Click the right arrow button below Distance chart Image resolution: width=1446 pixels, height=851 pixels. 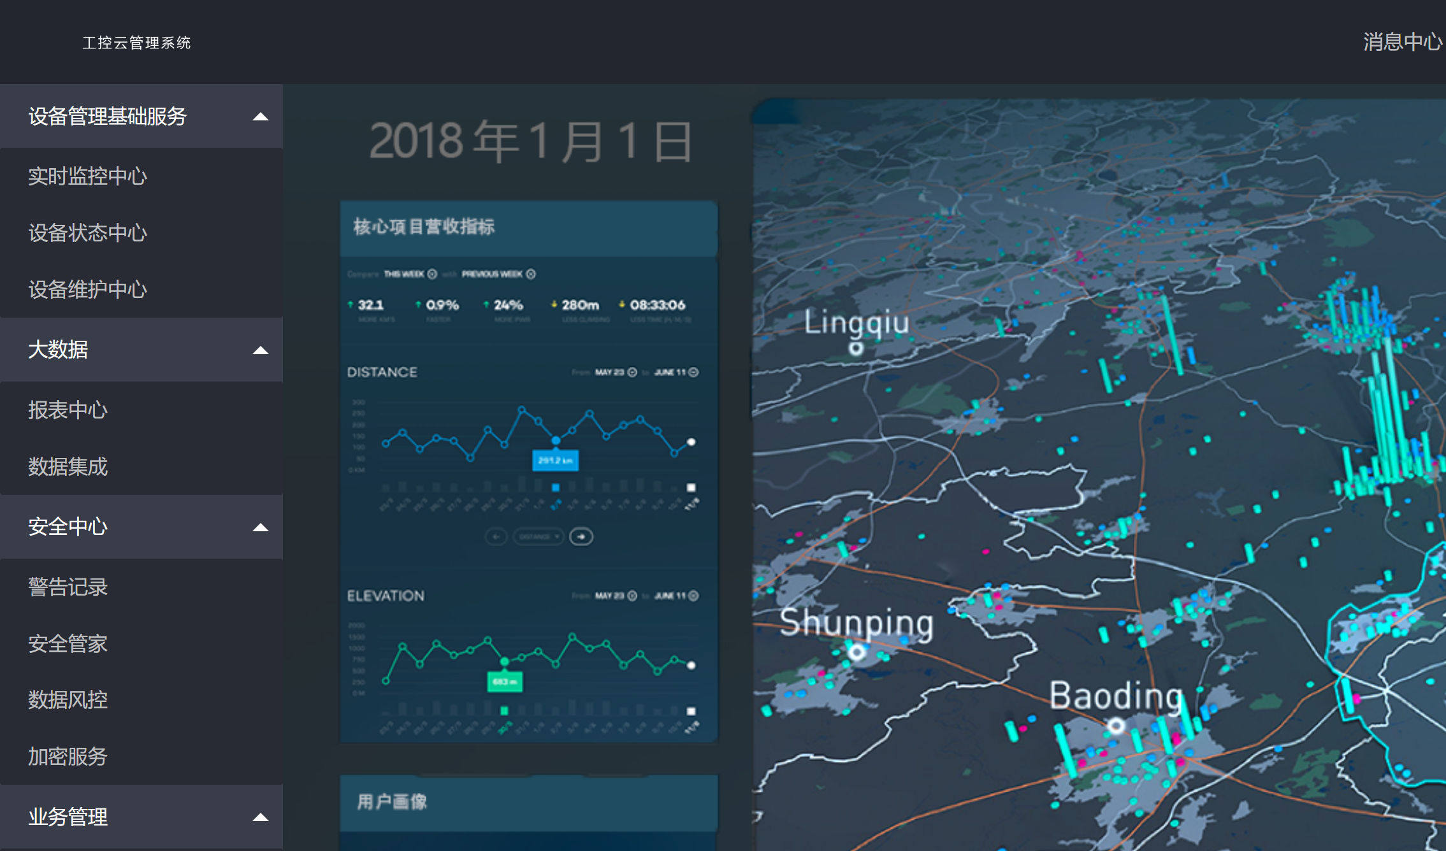581,537
